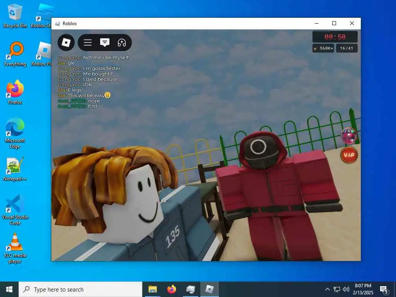Open the hamburger list menu in Roblox
Screen dimensions: 396x297
coord(88,43)
